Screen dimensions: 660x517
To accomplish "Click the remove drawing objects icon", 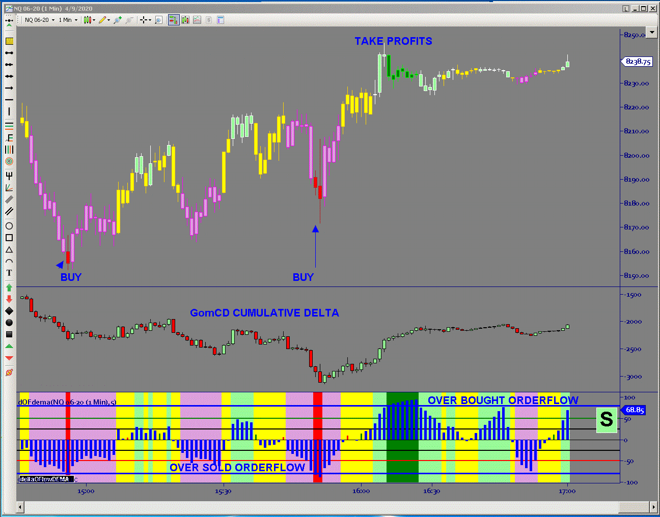I will pos(9,372).
